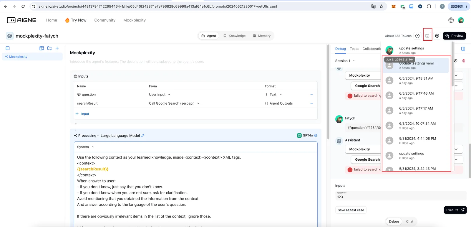Create a new folder in file sidebar

click(49, 48)
